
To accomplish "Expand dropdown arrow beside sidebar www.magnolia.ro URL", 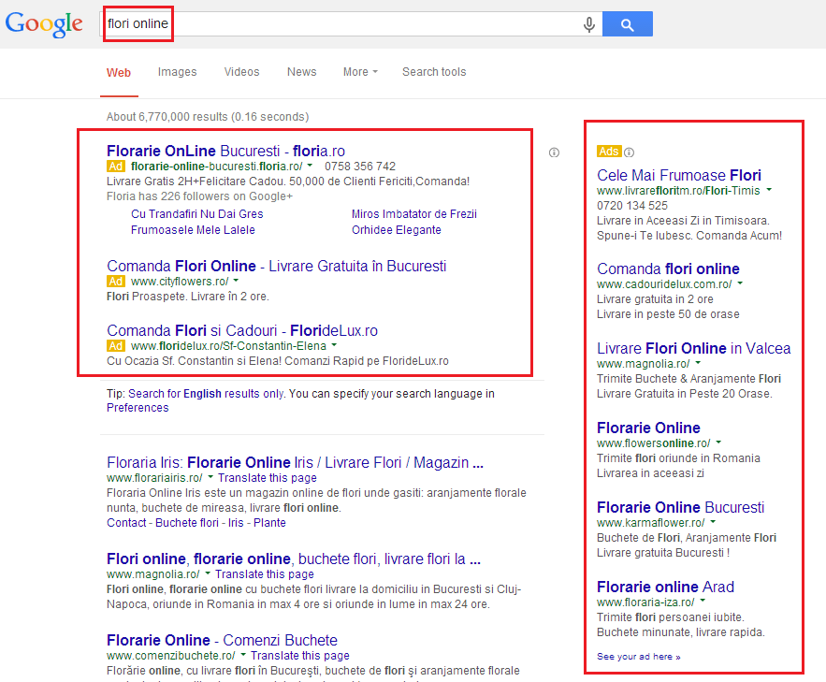I will click(698, 363).
